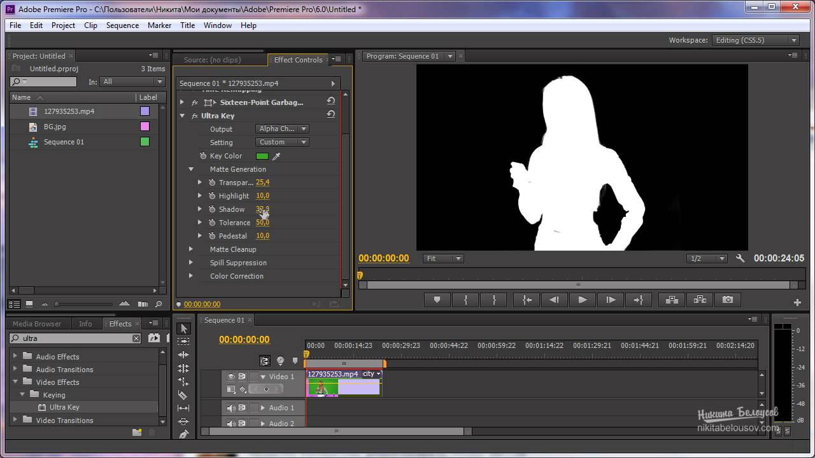Switch to the Info tab

[85, 324]
